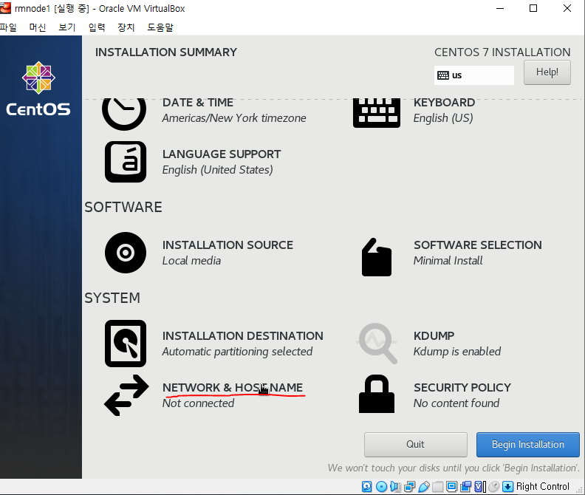Click the optical drive status icon
Image resolution: width=585 pixels, height=495 pixels.
point(381,486)
